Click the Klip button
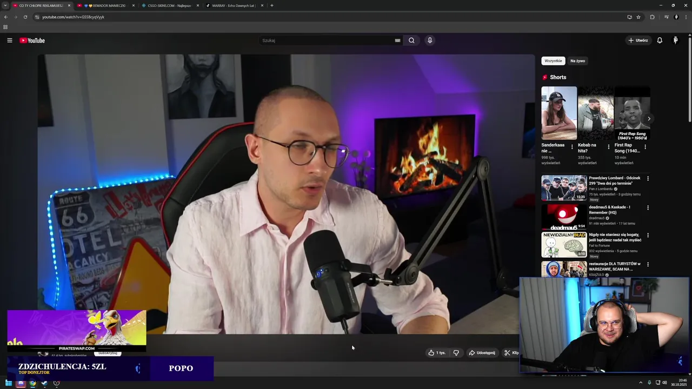Viewport: 692px width, 389px height. click(x=511, y=353)
